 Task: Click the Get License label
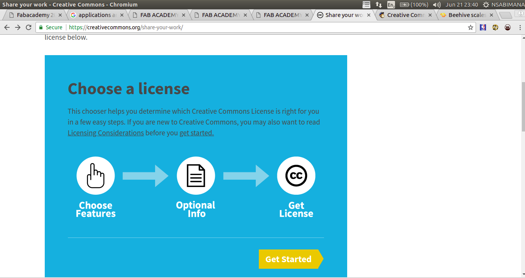tap(296, 209)
